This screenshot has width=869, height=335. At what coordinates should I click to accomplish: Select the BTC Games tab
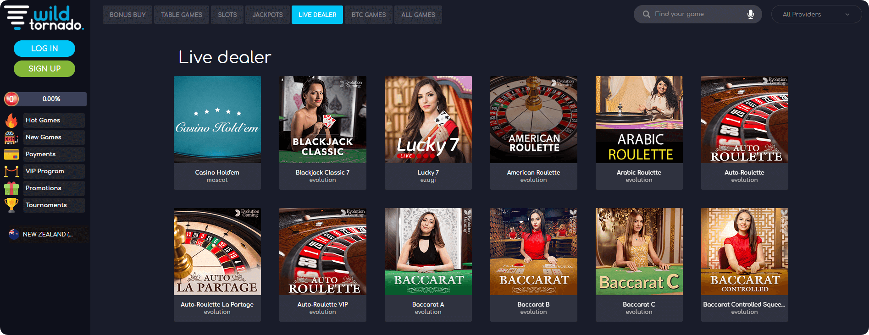[369, 15]
